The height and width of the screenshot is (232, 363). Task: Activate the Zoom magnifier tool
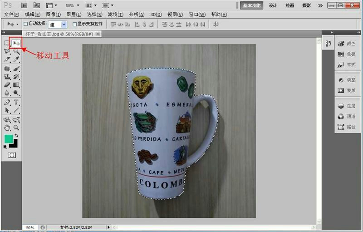[x=16, y=128]
